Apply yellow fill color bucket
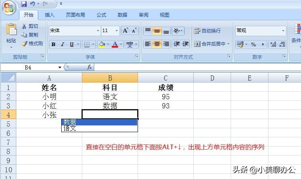 coord(102,44)
